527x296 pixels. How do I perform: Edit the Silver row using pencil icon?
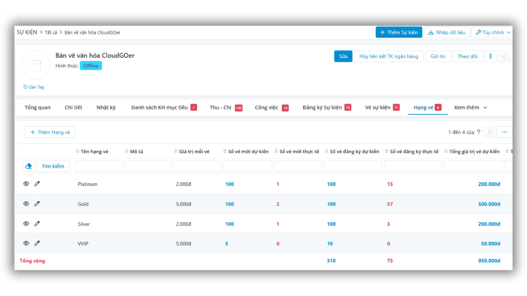point(37,224)
